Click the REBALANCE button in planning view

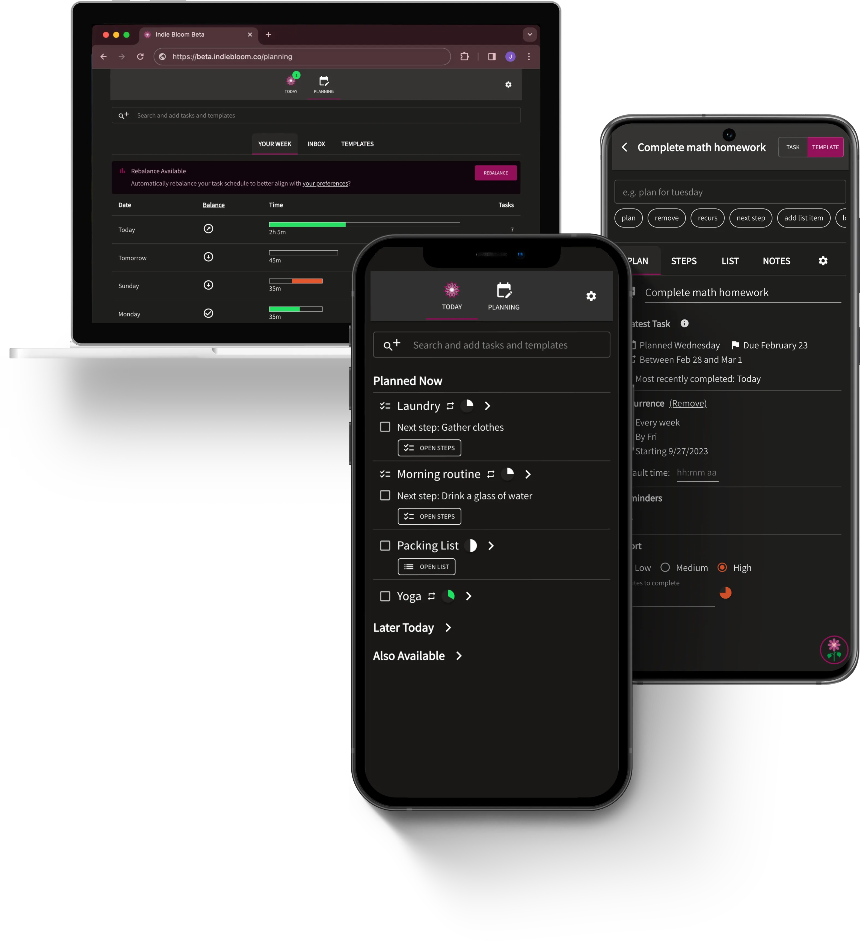pos(495,173)
